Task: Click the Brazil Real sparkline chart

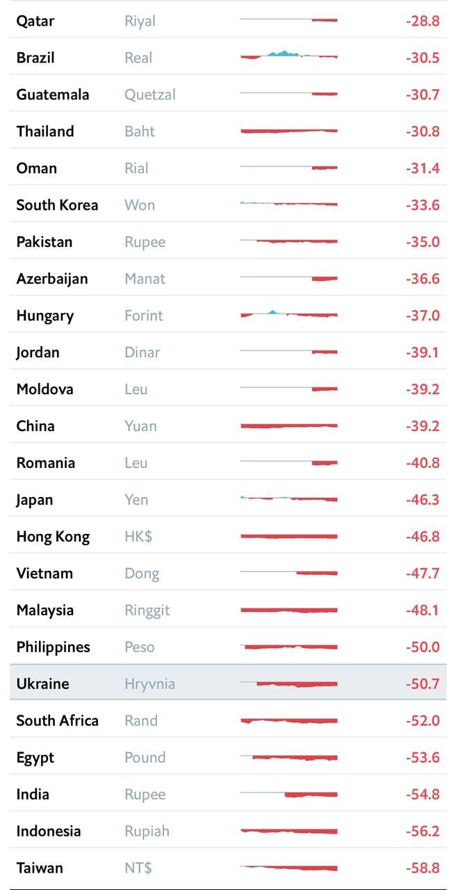Action: [288, 56]
